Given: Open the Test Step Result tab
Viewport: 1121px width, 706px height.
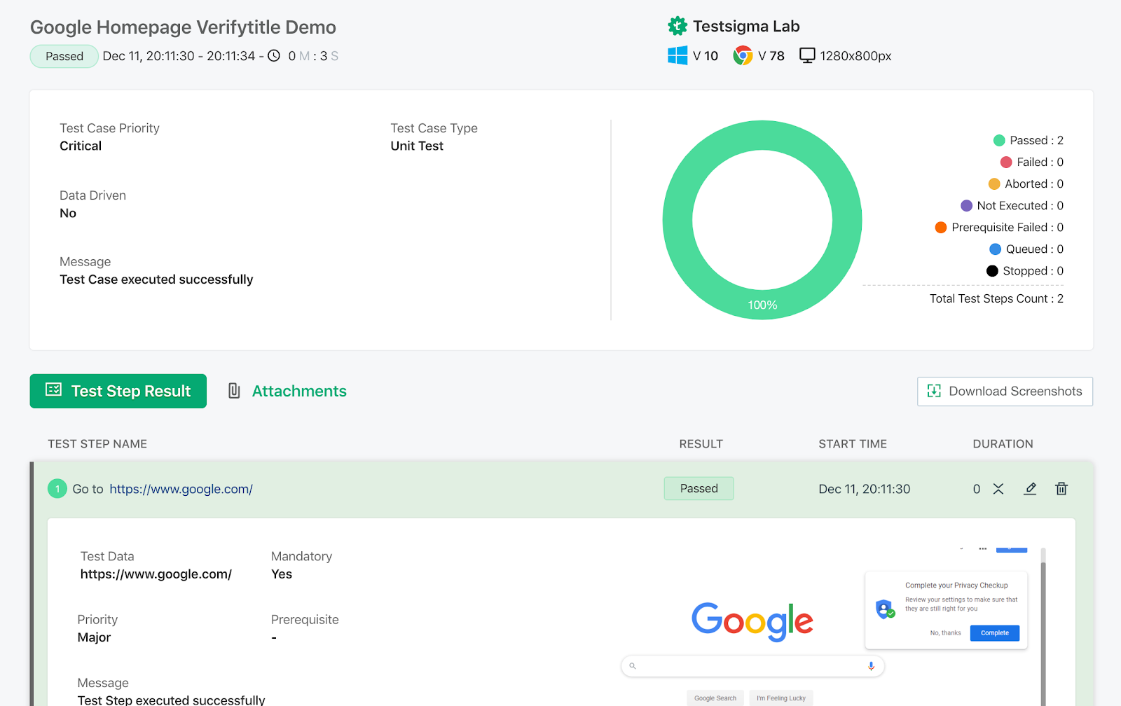Looking at the screenshot, I should [x=118, y=391].
